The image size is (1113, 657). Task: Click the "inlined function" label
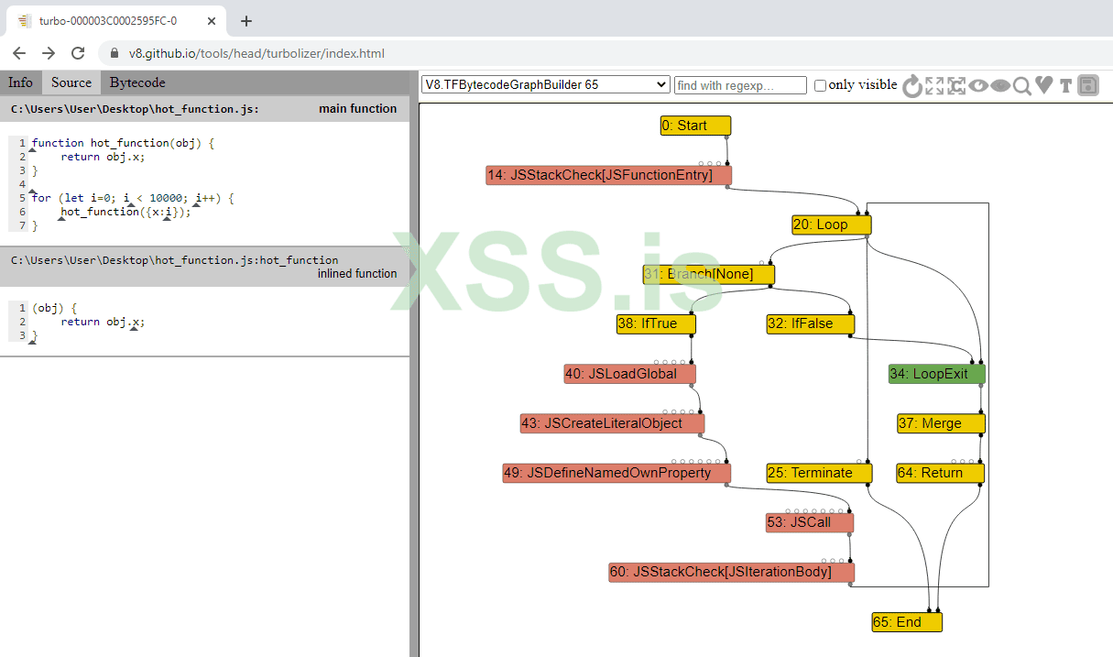[x=357, y=274]
